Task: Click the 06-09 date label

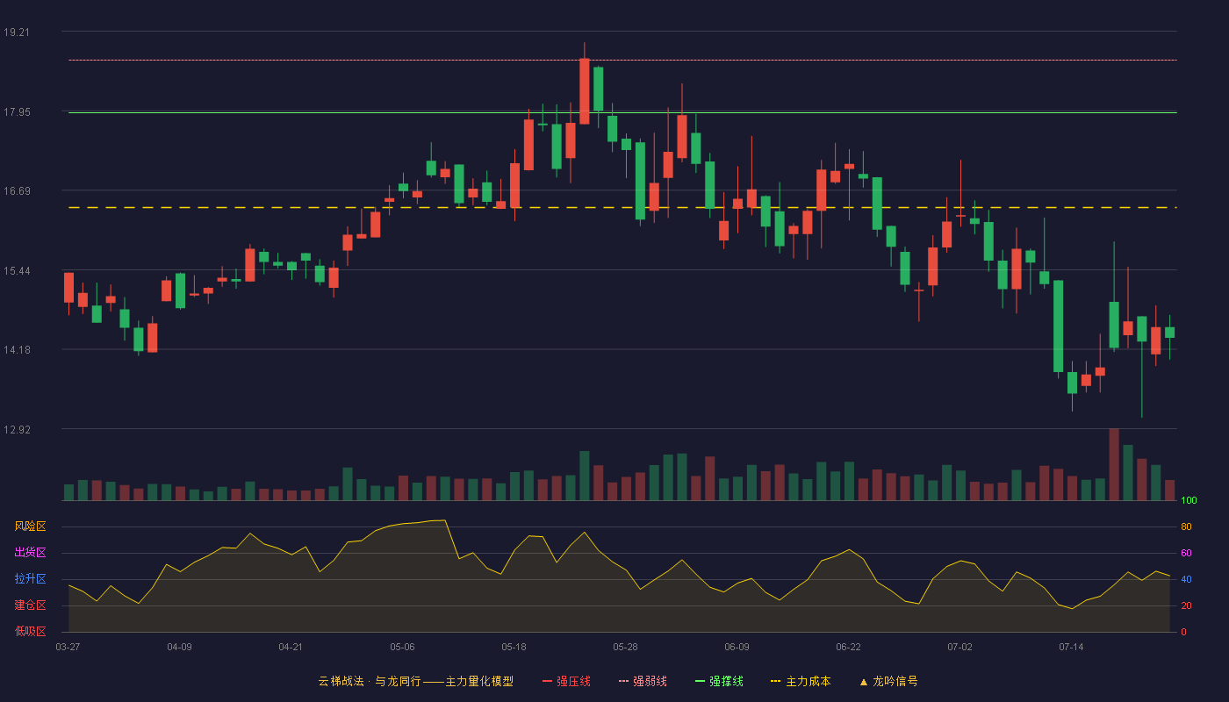Action: (737, 647)
